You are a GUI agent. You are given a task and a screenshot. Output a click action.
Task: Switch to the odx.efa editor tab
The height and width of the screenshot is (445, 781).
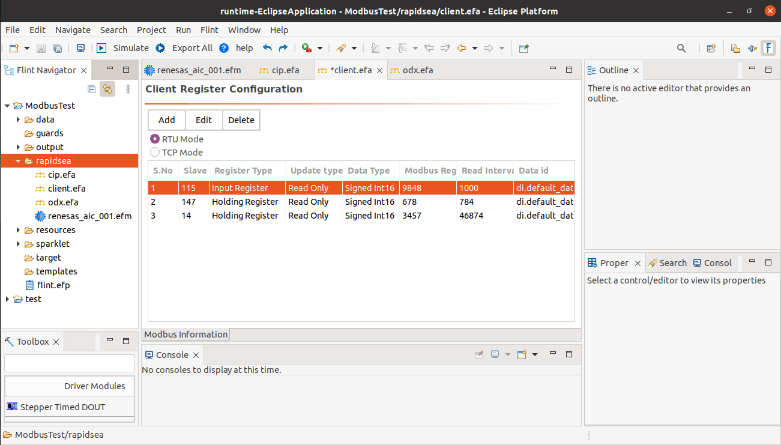click(417, 70)
